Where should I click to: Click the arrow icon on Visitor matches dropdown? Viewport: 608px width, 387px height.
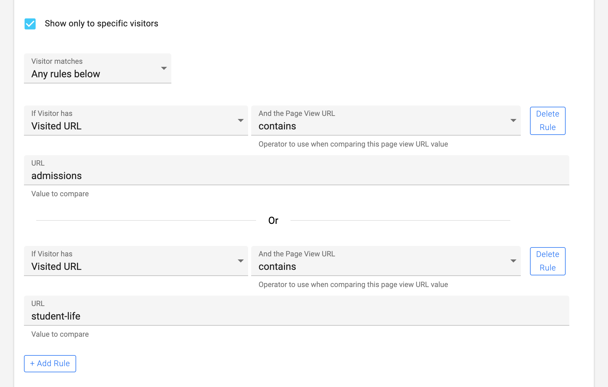point(164,68)
